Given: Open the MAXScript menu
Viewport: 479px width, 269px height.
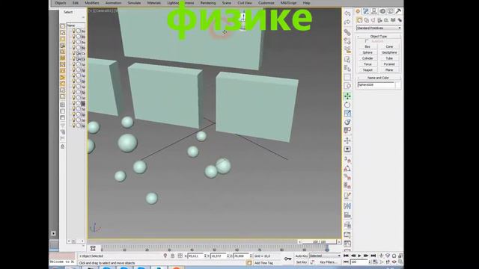Looking at the screenshot, I should pyautogui.click(x=288, y=3).
